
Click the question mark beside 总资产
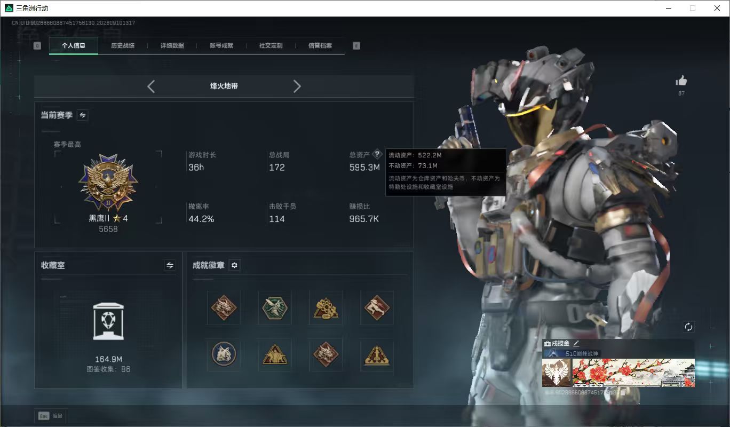(377, 154)
